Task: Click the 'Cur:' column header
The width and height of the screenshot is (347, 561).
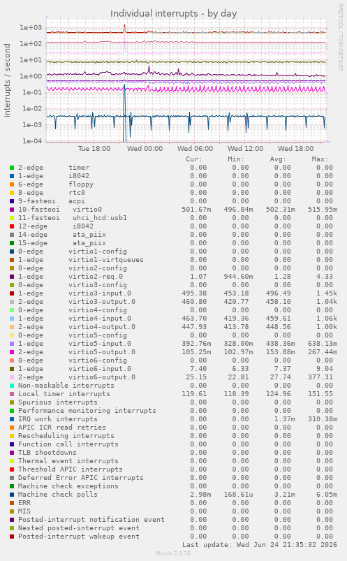Action: pyautogui.click(x=194, y=159)
